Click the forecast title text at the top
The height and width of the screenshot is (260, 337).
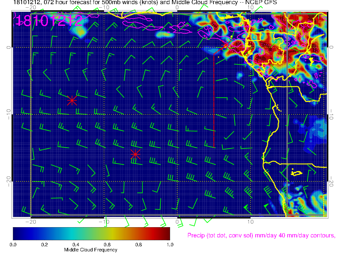pyautogui.click(x=145, y=3)
